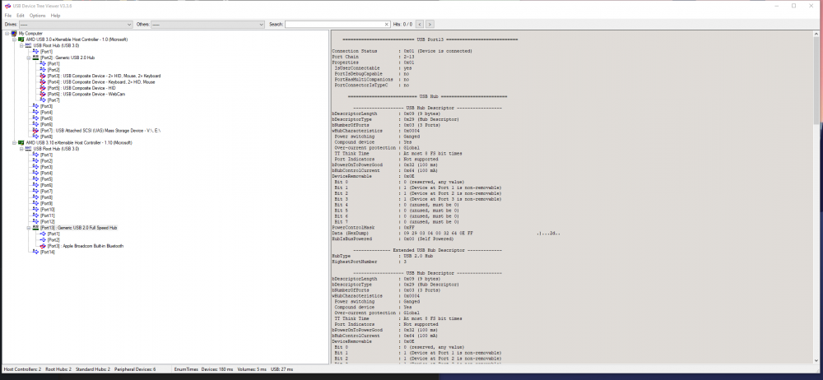Click the 'Devices: 180 ms' status bar entry

pos(217,369)
